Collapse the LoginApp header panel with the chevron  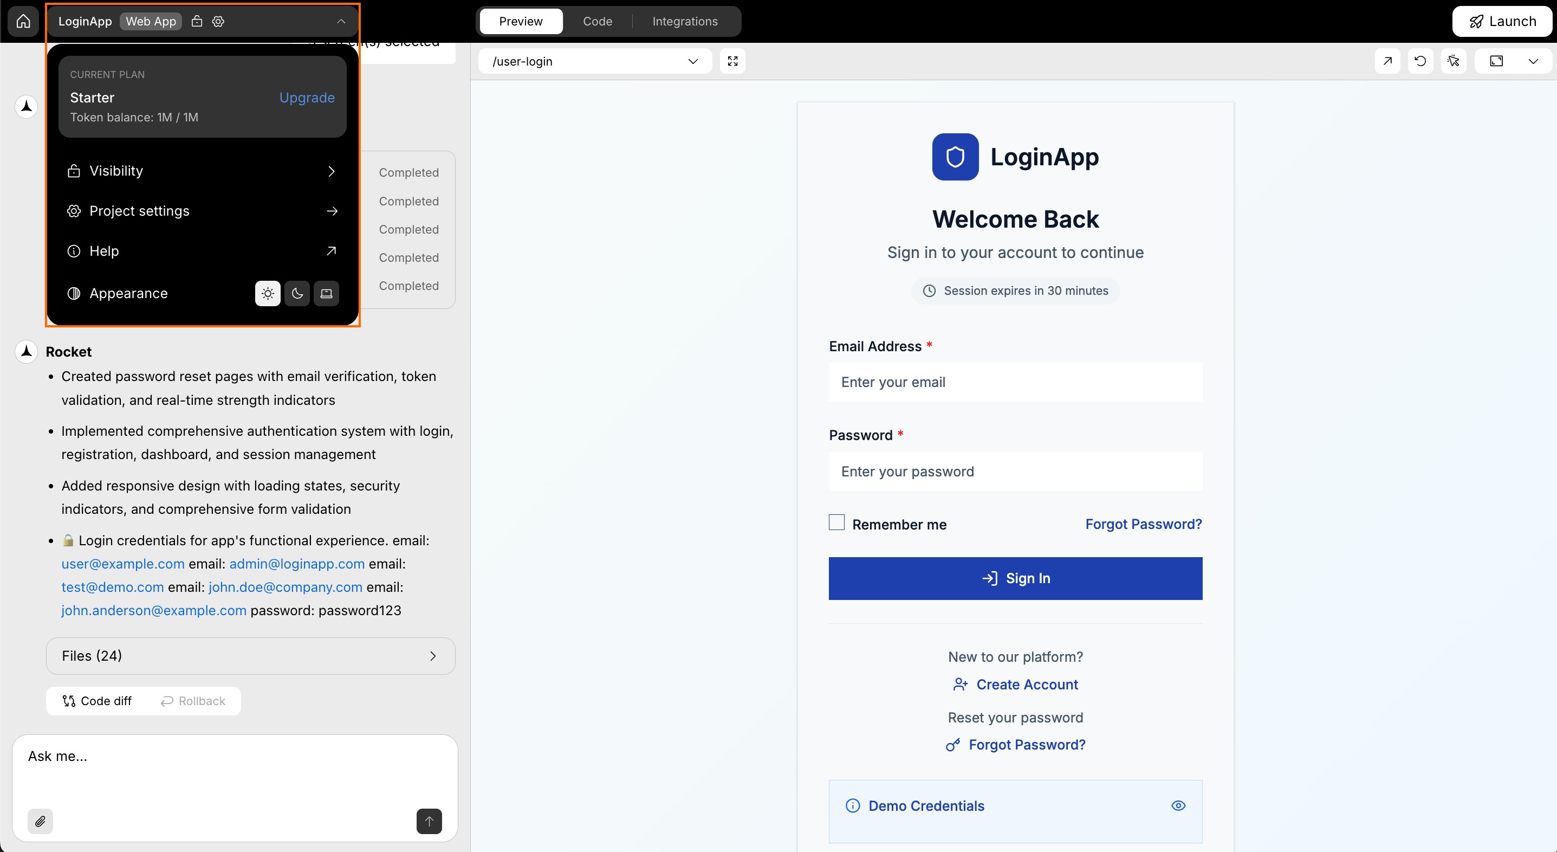pos(341,21)
